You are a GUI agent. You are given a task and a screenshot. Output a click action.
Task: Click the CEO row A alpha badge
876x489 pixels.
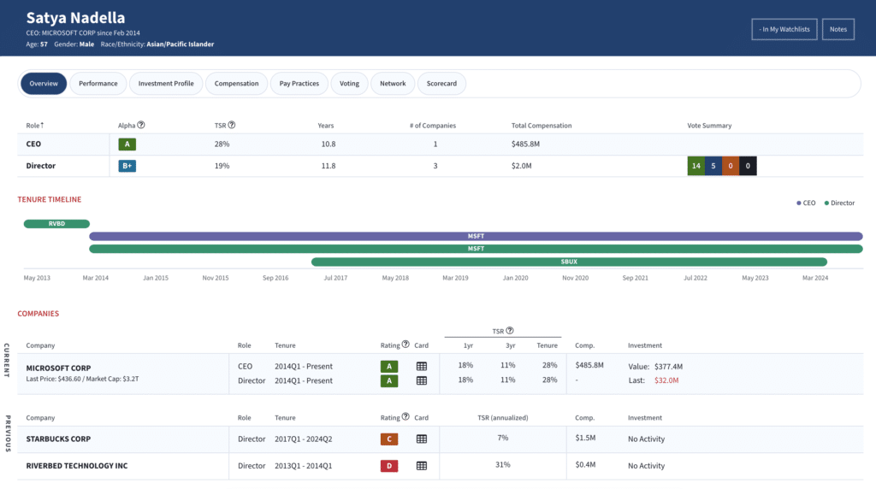pyautogui.click(x=127, y=144)
